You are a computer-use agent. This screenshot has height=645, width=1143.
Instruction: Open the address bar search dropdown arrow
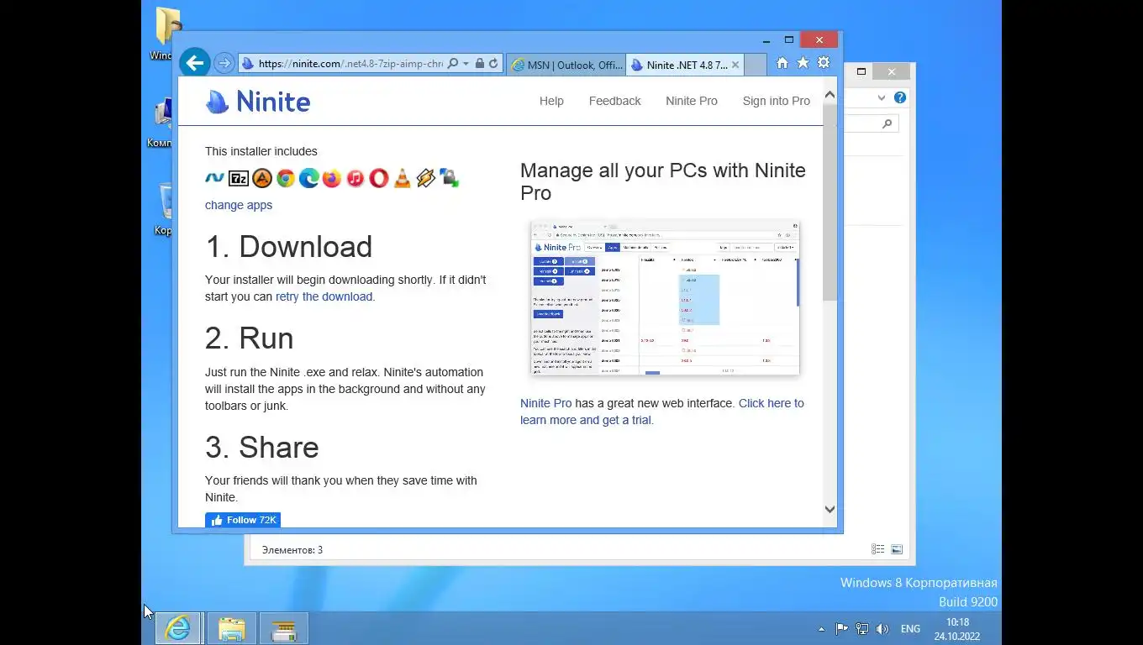click(466, 63)
